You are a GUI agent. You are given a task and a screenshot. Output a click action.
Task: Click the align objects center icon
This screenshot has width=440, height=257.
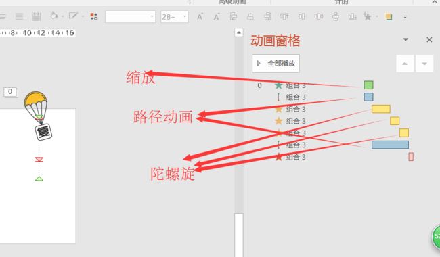click(250, 16)
